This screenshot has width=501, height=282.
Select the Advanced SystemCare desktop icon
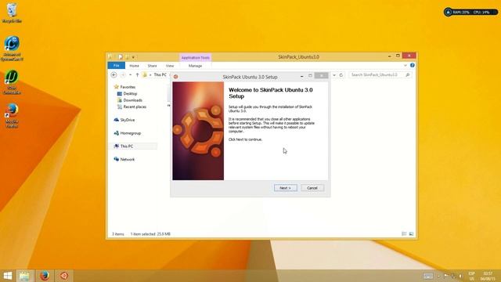coord(13,49)
